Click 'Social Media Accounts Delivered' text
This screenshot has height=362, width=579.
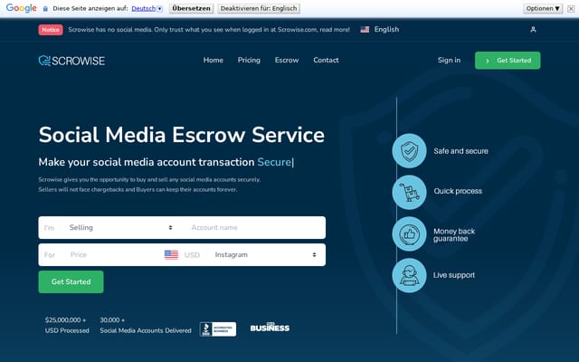click(x=146, y=330)
